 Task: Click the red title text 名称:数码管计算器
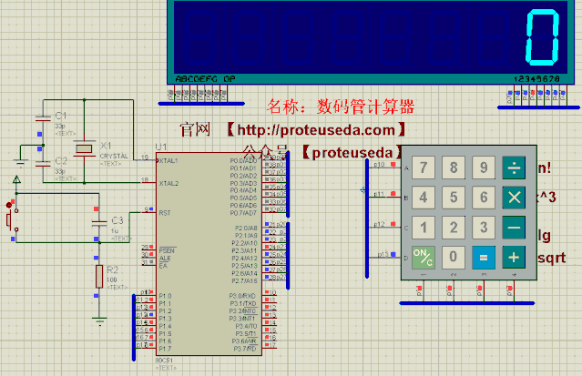[x=340, y=107]
